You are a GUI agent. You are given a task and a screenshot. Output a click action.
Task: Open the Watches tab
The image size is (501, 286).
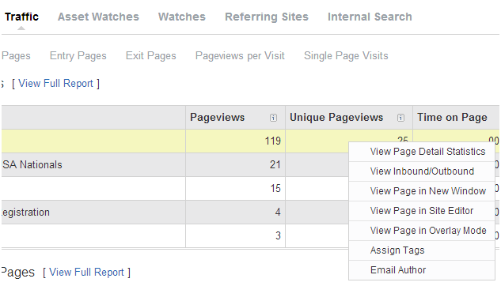(182, 17)
